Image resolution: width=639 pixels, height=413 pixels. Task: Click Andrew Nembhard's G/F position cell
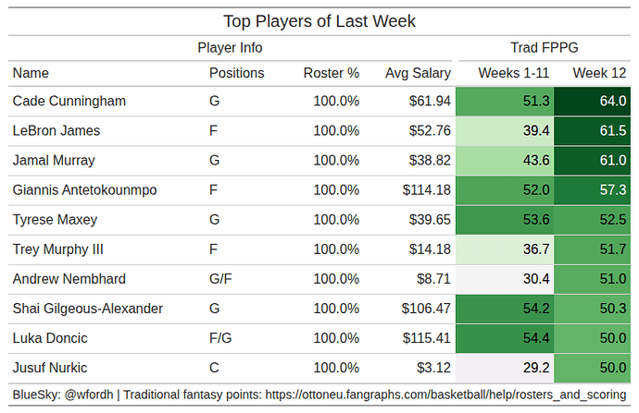220,279
